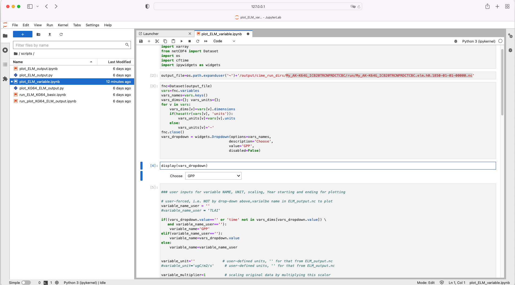Click the new launcher plus button
The width and height of the screenshot is (515, 285).
coord(23,34)
